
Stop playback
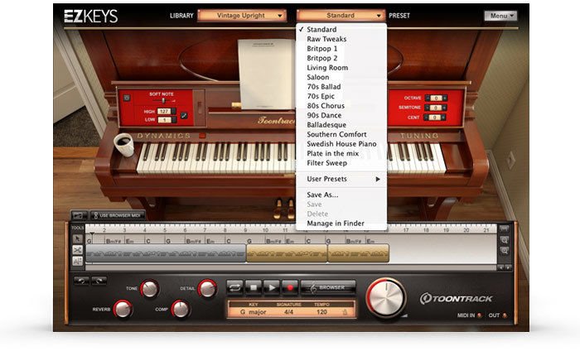(254, 287)
